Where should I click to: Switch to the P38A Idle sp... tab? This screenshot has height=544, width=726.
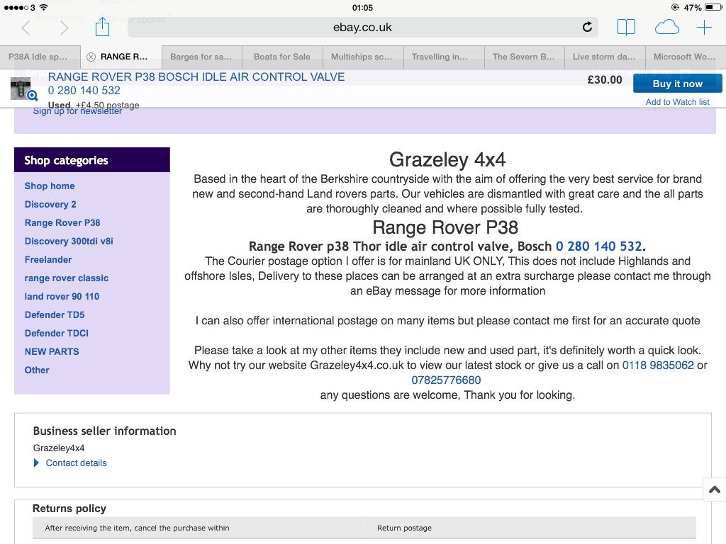(x=40, y=57)
